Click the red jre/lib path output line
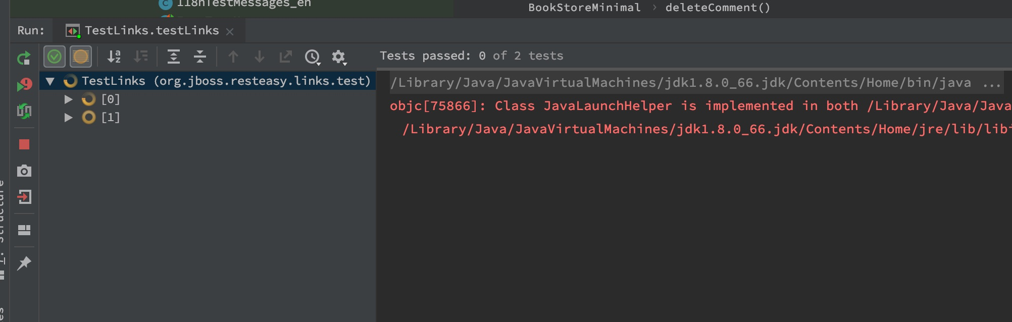 tap(706, 129)
